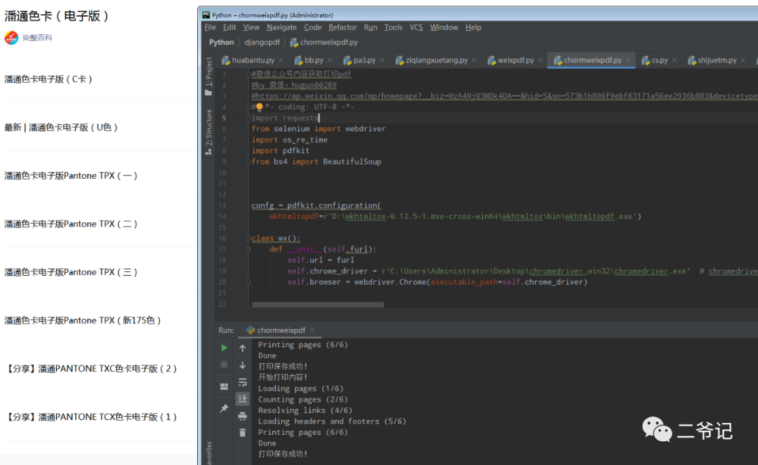This screenshot has height=465, width=758.
Task: Clear console output with trash icon
Action: pyautogui.click(x=243, y=433)
